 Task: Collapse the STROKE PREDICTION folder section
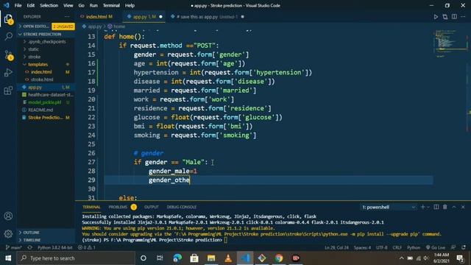tap(42, 35)
